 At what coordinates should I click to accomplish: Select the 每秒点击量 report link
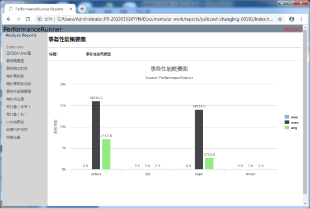click(x=15, y=99)
